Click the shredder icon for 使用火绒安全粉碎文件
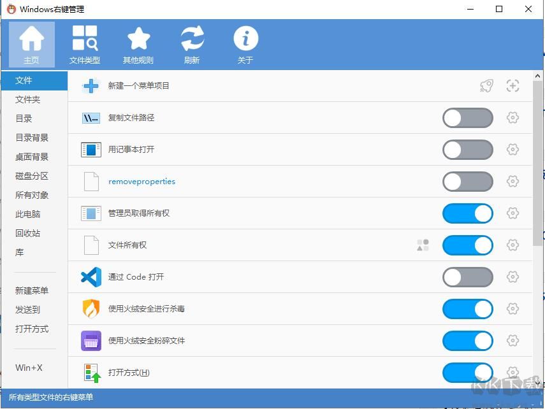 coord(91,341)
